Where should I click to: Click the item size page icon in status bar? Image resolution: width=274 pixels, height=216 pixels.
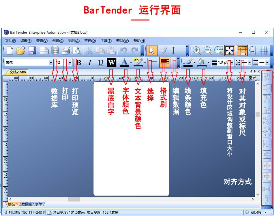click(49, 212)
